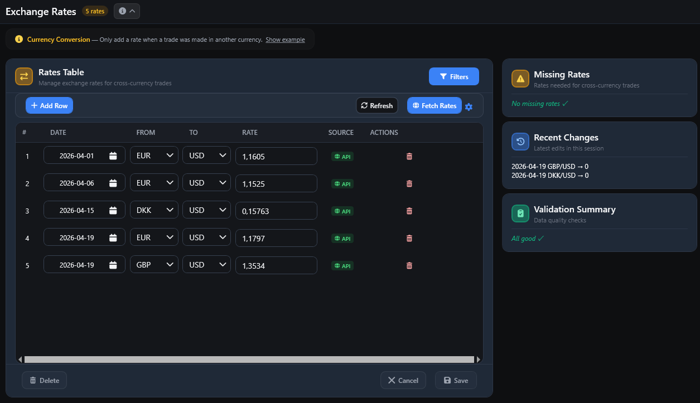700x403 pixels.
Task: Click the Fetch Rates button
Action: coord(435,105)
